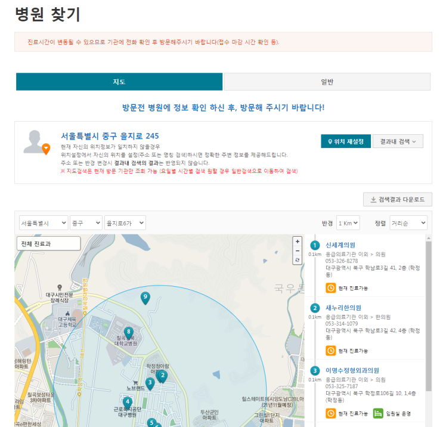Switch to the 일반 tab
The height and width of the screenshot is (427, 443).
pyautogui.click(x=327, y=82)
